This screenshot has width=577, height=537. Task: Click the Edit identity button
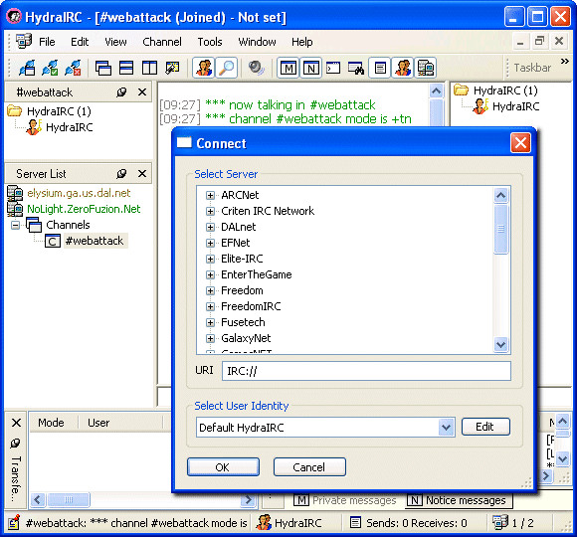click(x=485, y=427)
